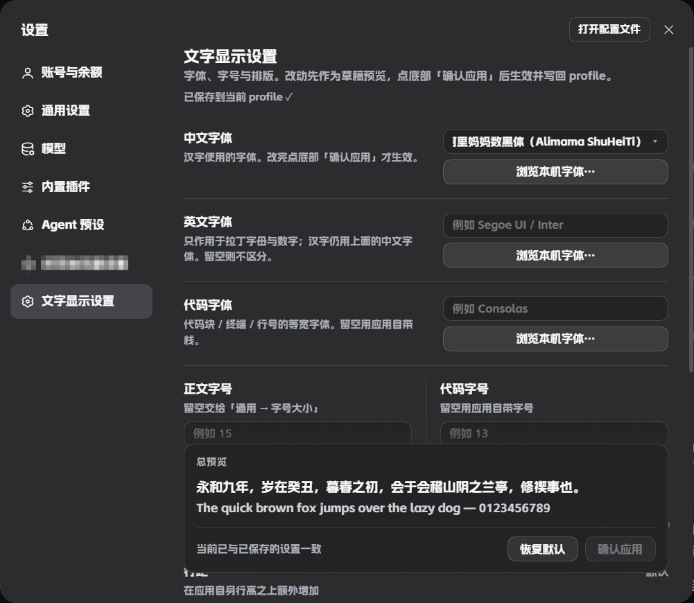Close the settings dialog with the X
The image size is (694, 603).
click(668, 30)
